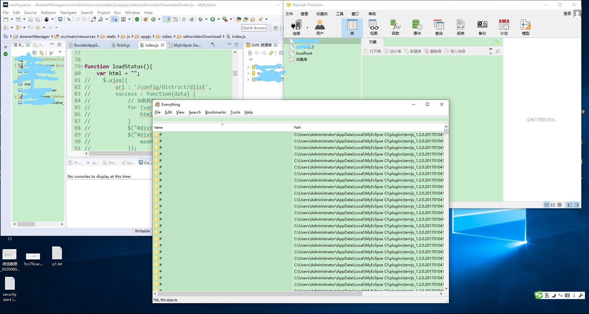
Task: Select the Navicat 表 (Table) button
Action: pyautogui.click(x=352, y=27)
